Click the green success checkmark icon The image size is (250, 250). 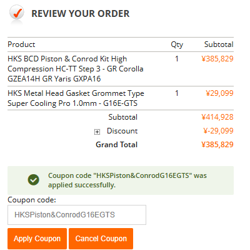pos(34,180)
